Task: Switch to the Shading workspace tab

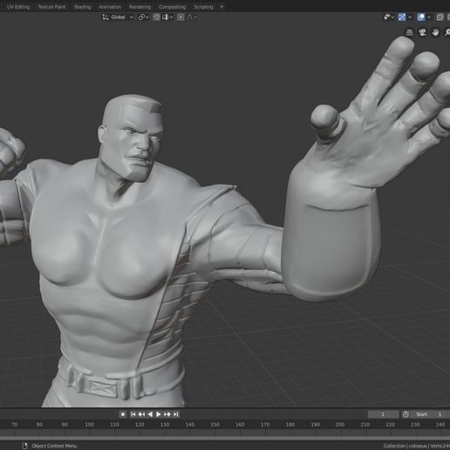Action: 82,7
